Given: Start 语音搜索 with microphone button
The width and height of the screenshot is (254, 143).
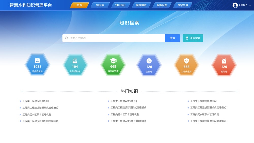Looking at the screenshot, I should point(193,38).
